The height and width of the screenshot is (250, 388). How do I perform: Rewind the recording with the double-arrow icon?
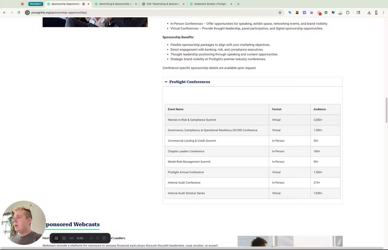71,238
